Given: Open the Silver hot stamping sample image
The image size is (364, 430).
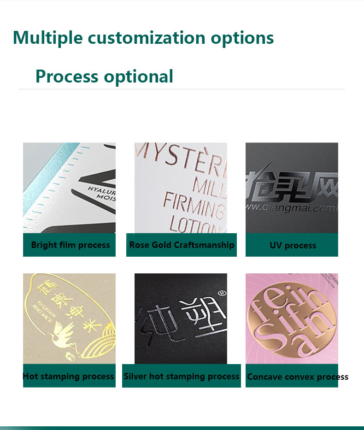Looking at the screenshot, I should pyautogui.click(x=181, y=318).
